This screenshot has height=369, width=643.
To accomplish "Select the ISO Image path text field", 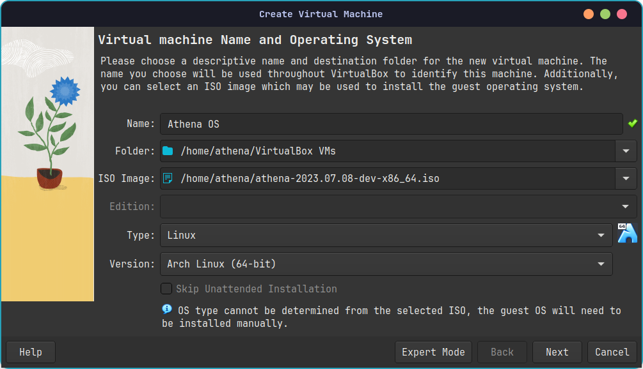I will pyautogui.click(x=384, y=178).
